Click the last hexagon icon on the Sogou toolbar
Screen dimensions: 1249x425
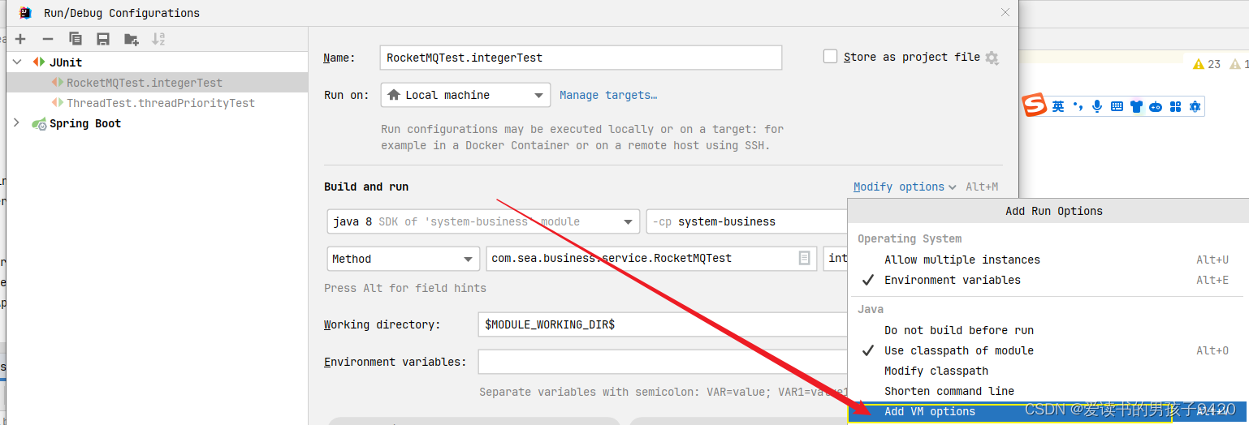[1195, 106]
